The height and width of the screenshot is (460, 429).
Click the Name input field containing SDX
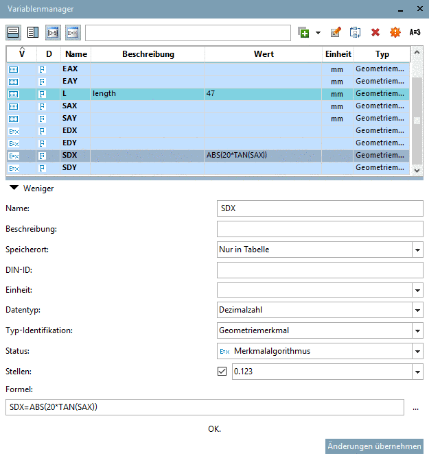click(x=320, y=208)
